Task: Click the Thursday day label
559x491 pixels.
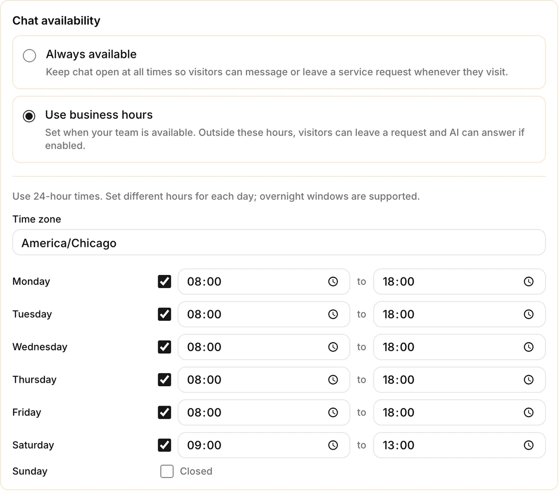Action: (34, 380)
